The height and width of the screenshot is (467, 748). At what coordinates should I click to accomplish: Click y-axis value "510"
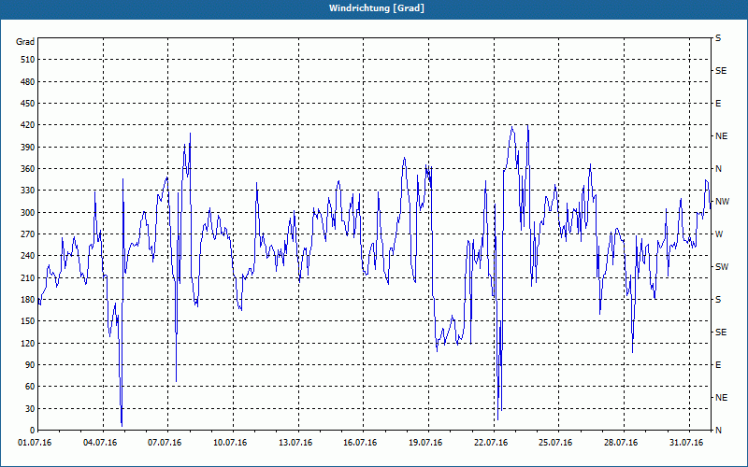28,60
